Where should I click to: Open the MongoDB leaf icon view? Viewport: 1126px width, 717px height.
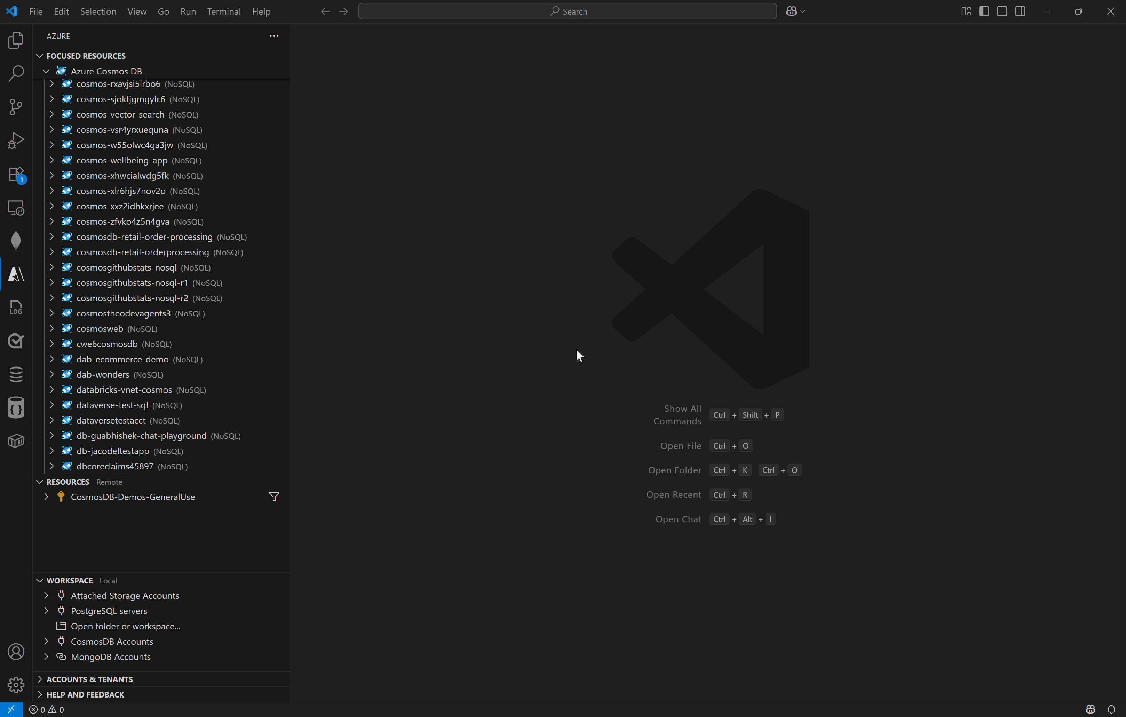(16, 241)
